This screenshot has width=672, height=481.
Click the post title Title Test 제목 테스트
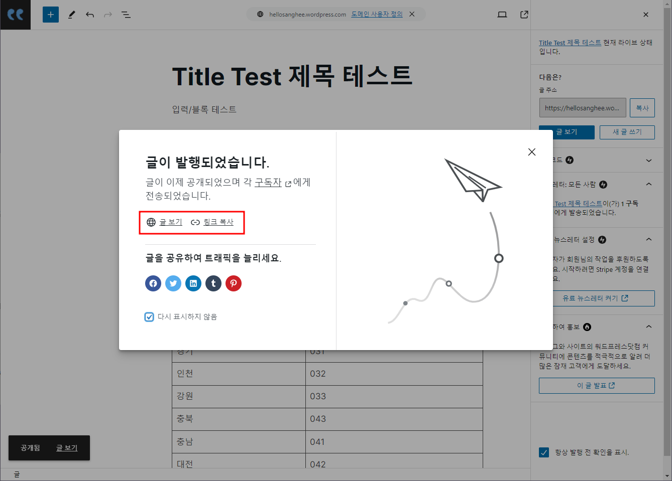pos(292,76)
